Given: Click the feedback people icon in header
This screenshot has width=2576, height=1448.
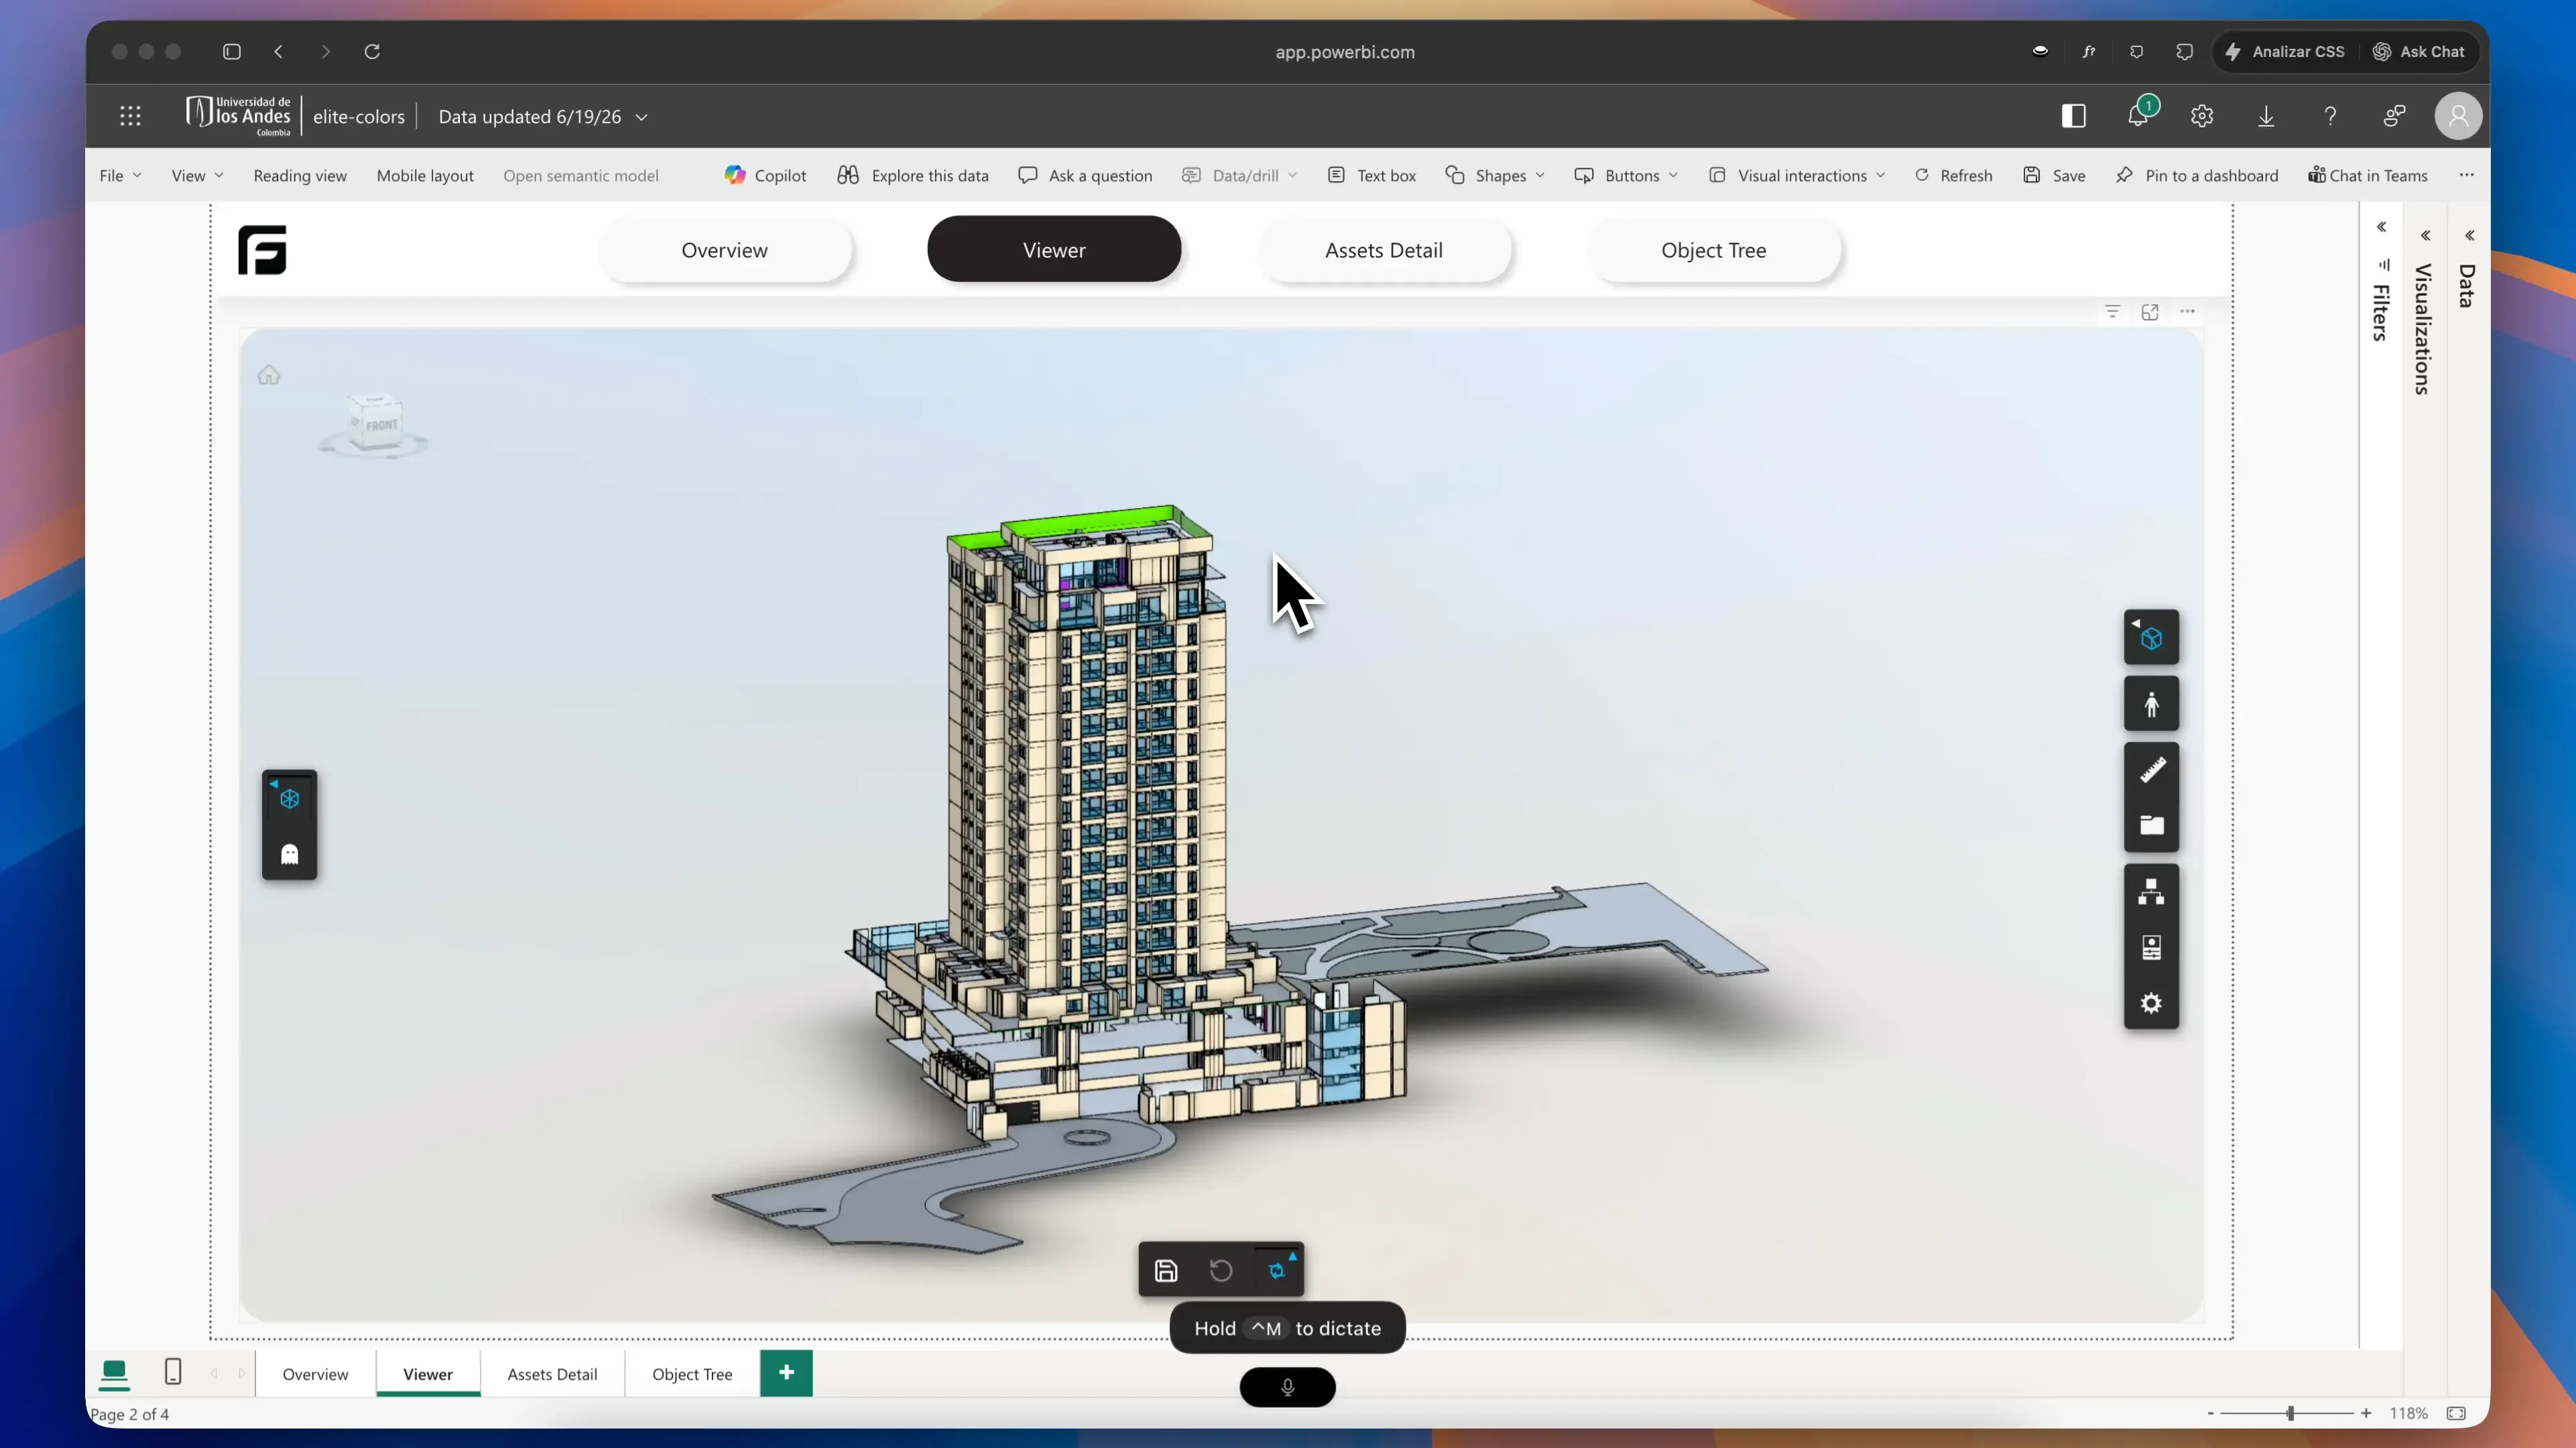Looking at the screenshot, I should [x=2394, y=116].
